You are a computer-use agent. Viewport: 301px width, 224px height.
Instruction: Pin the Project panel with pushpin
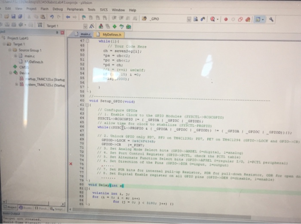tap(57, 32)
